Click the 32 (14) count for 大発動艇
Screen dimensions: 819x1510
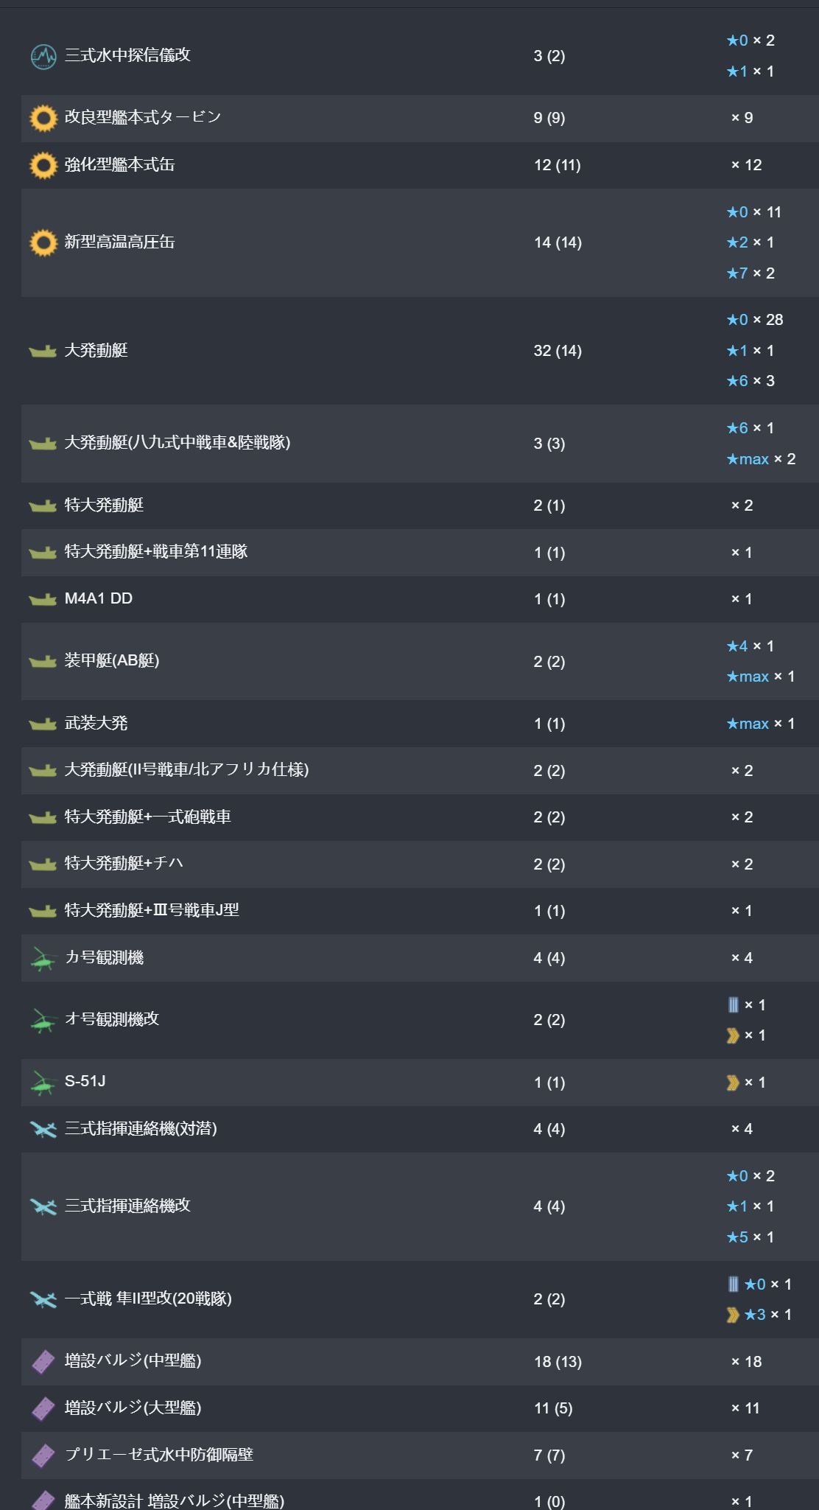pos(558,351)
